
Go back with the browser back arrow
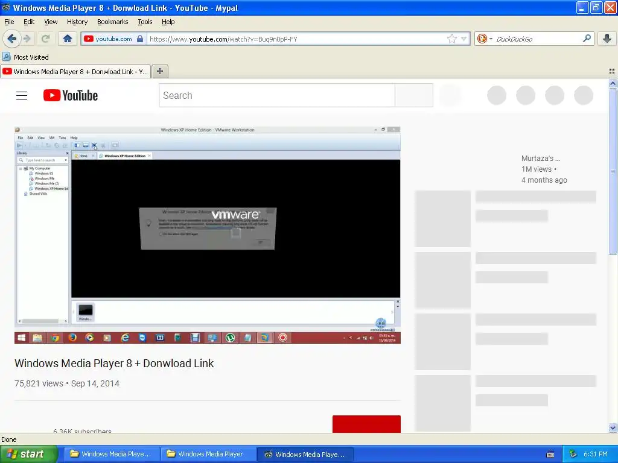click(12, 39)
